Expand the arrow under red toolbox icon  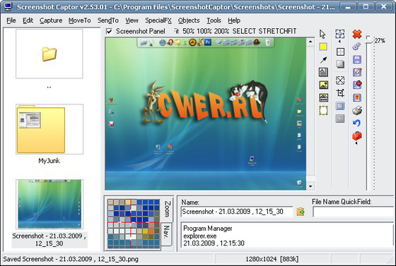coord(356,143)
